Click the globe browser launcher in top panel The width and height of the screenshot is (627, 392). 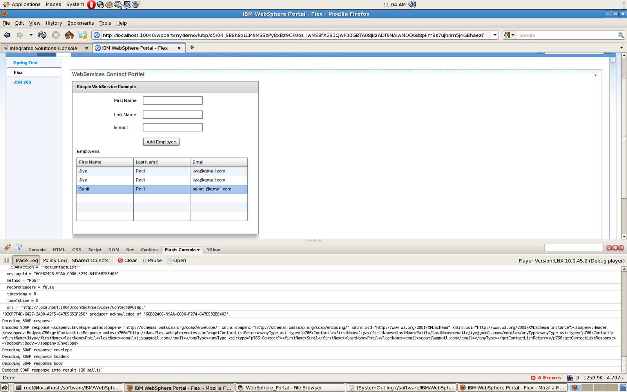pyautogui.click(x=100, y=4)
